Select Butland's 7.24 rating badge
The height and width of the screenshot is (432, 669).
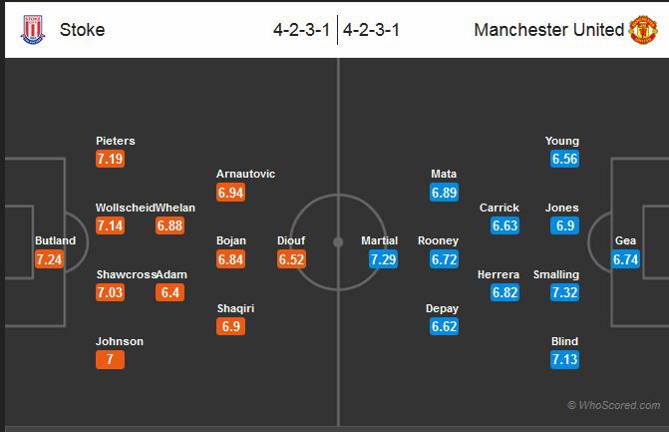pos(50,259)
